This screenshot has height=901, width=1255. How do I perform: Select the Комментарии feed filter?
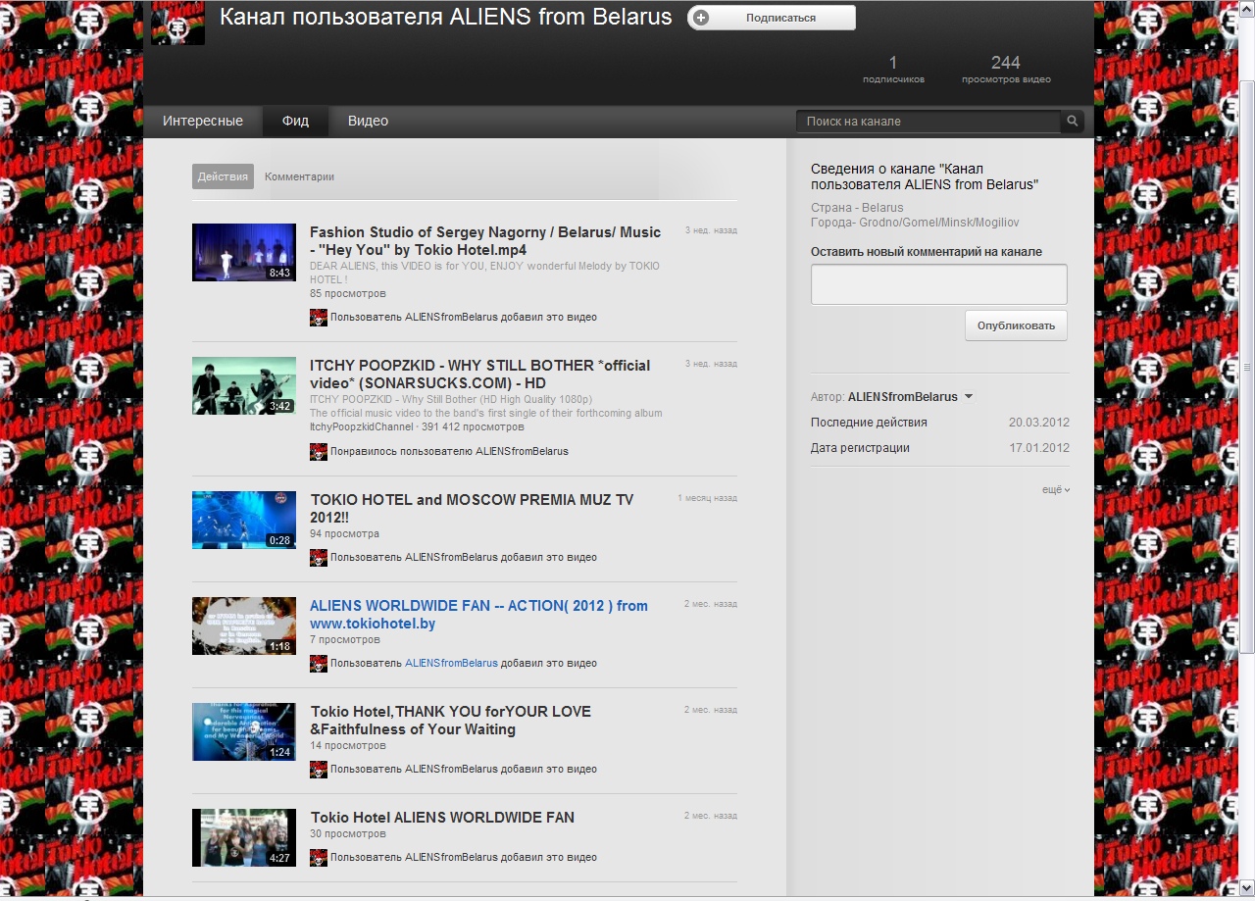click(299, 176)
